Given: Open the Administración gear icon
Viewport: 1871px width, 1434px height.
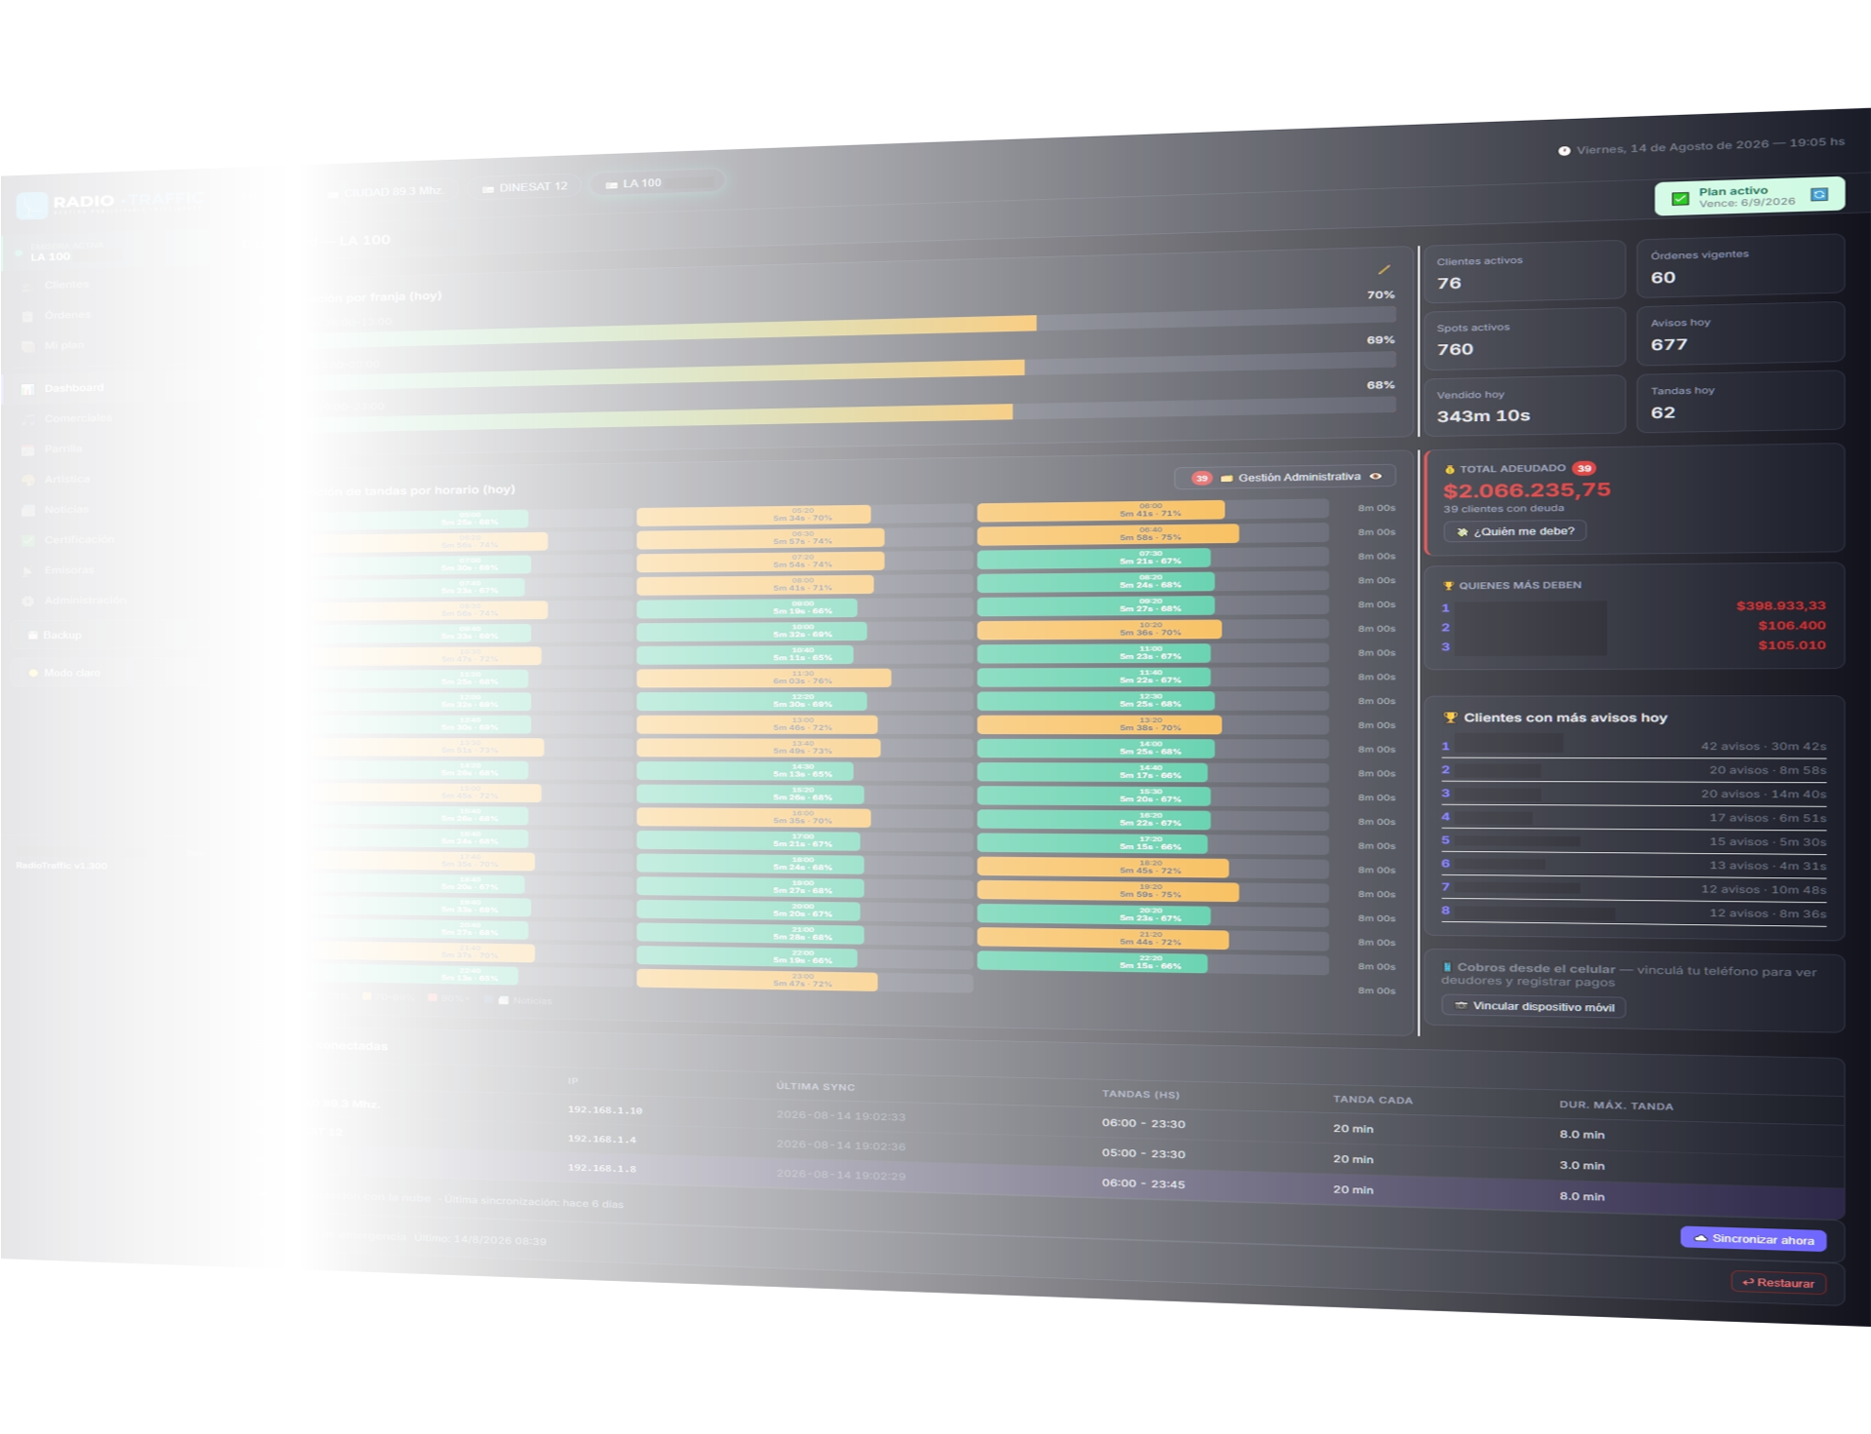Looking at the screenshot, I should (27, 601).
